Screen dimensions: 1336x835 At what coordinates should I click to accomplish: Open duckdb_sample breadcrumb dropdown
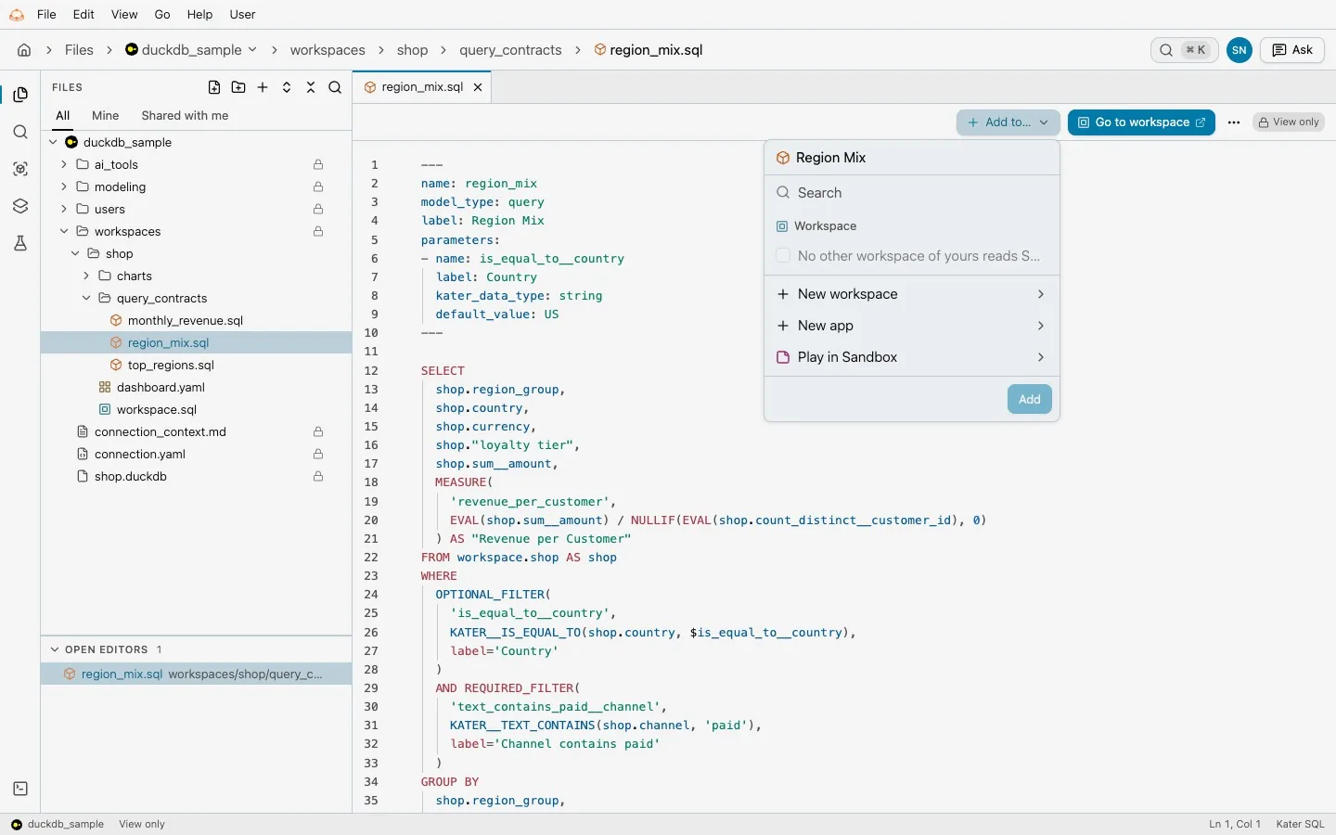click(252, 50)
